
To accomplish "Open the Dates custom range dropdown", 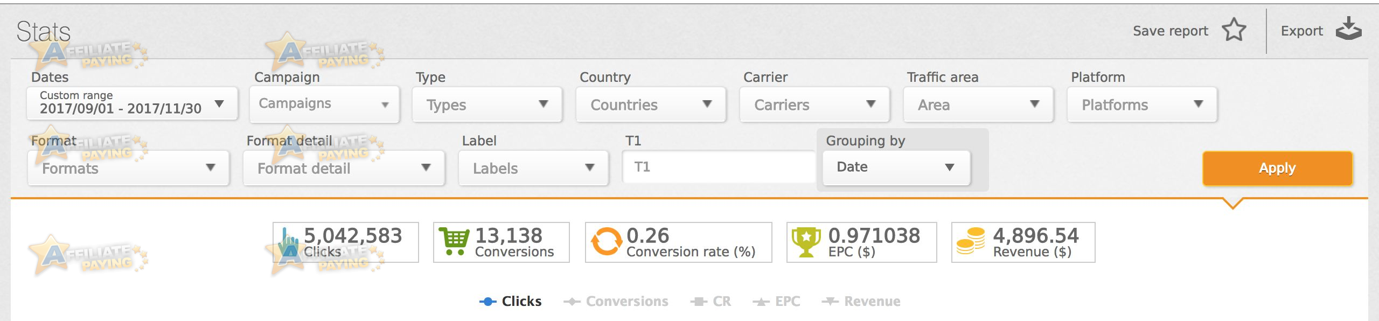I will tap(132, 103).
